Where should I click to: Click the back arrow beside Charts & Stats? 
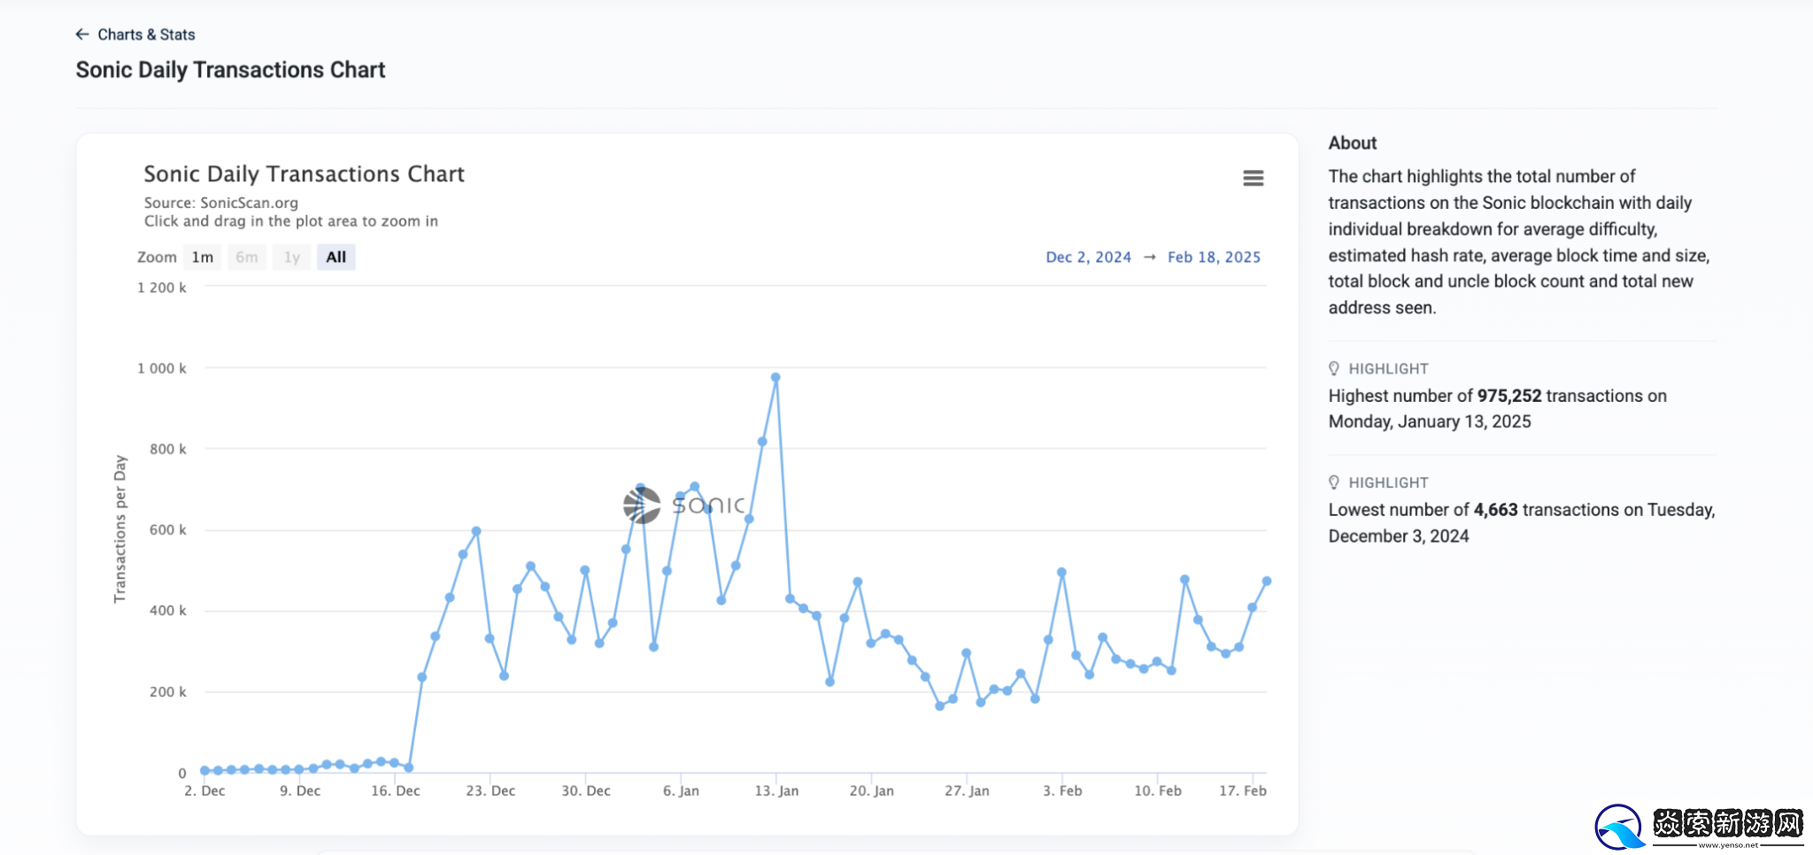point(82,35)
